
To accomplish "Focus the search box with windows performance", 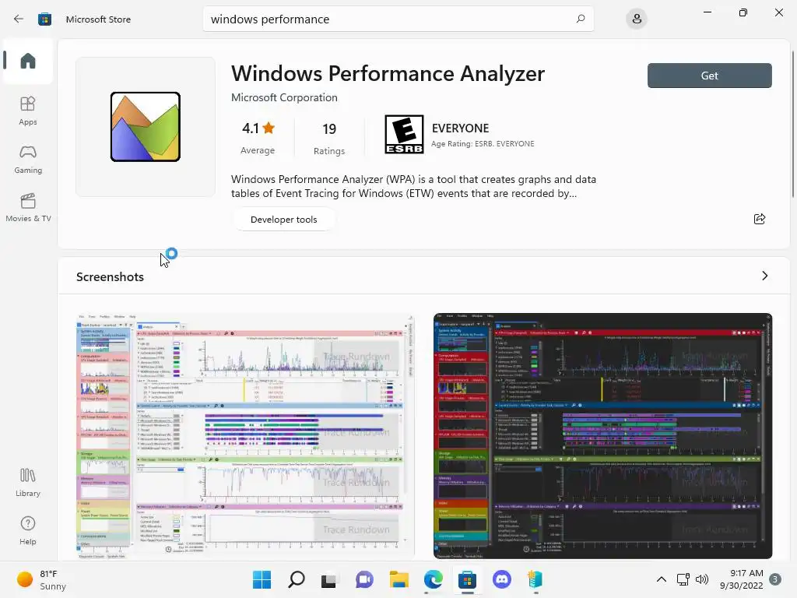I will pos(398,19).
